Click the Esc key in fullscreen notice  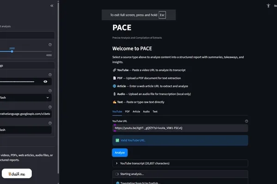point(162,15)
